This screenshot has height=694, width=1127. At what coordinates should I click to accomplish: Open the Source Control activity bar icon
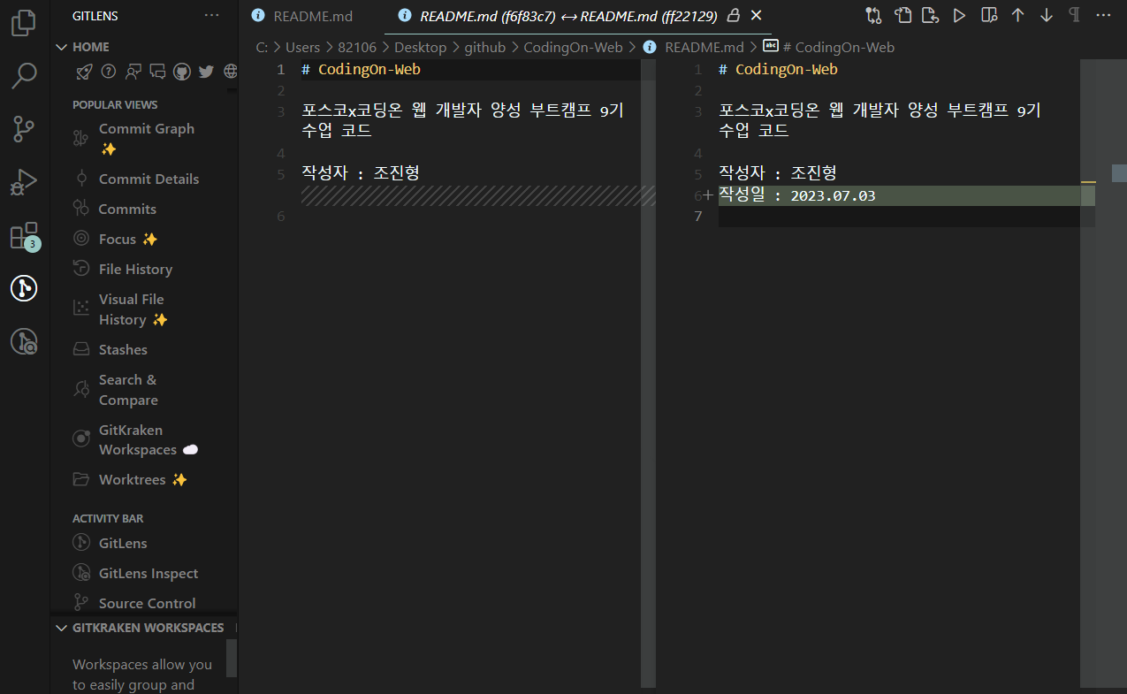[x=24, y=129]
